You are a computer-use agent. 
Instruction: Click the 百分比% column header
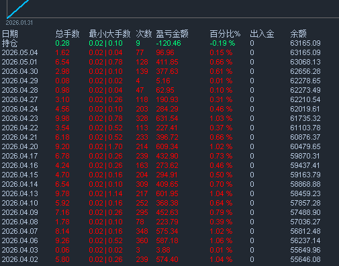(225, 34)
